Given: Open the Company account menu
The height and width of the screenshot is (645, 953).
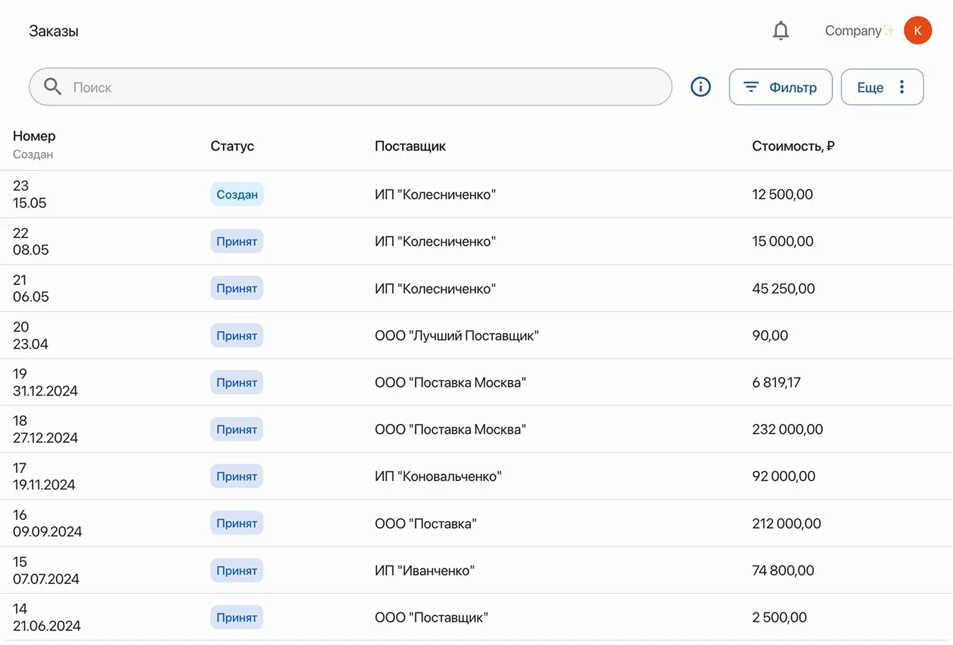Looking at the screenshot, I should (854, 31).
